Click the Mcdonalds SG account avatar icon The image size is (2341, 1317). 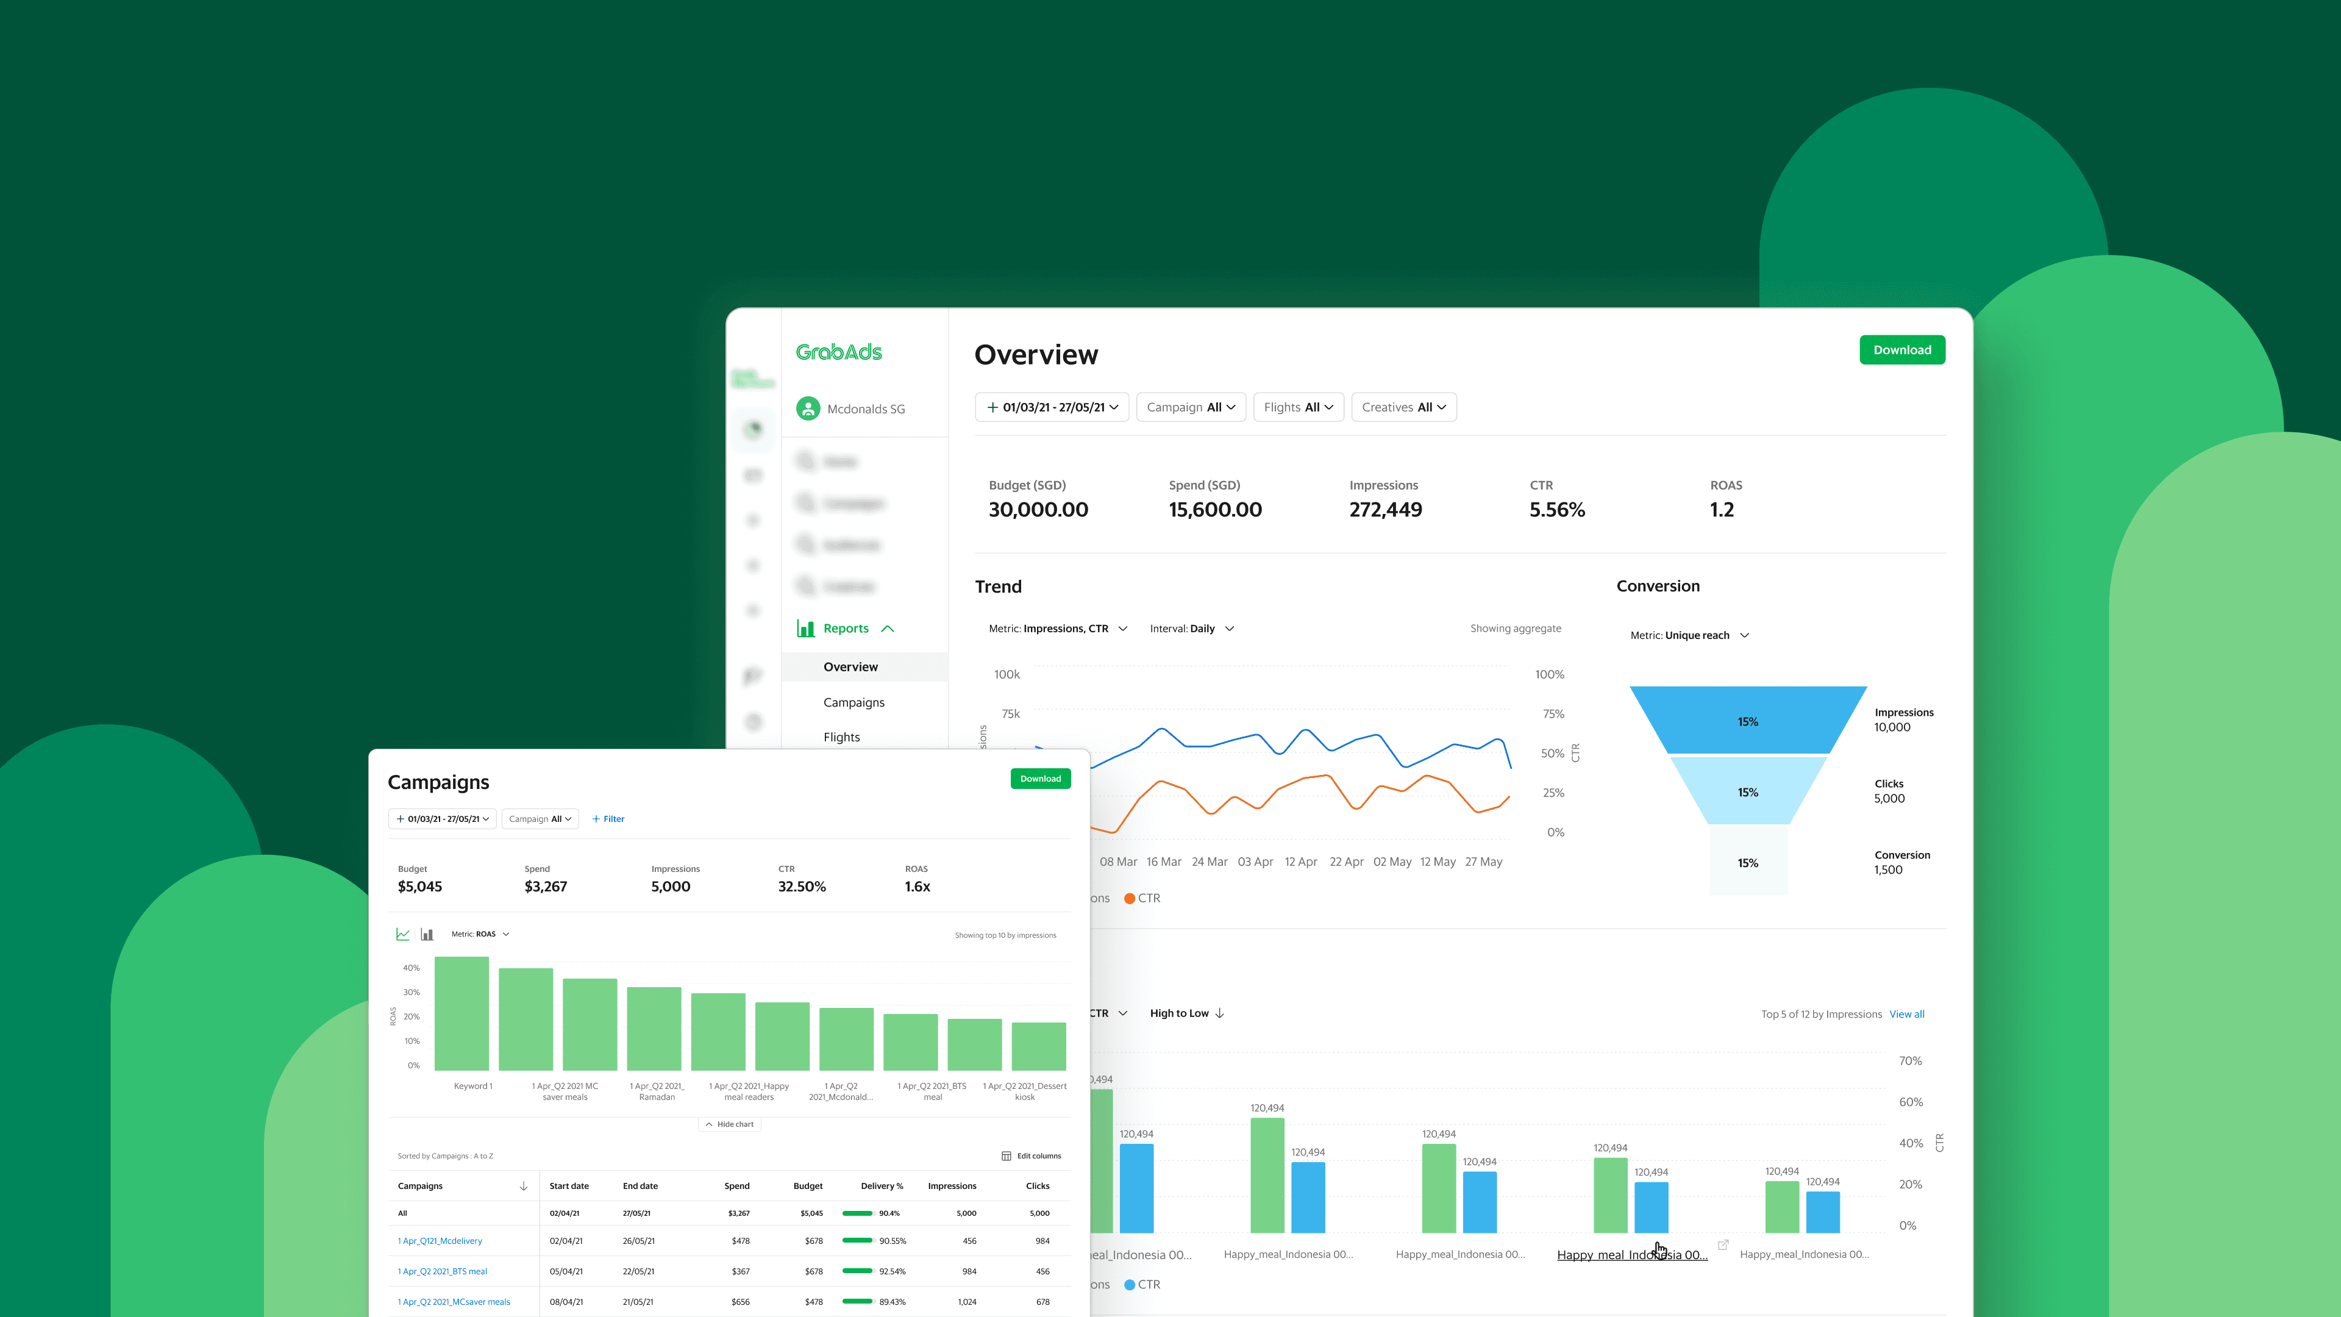pos(808,409)
